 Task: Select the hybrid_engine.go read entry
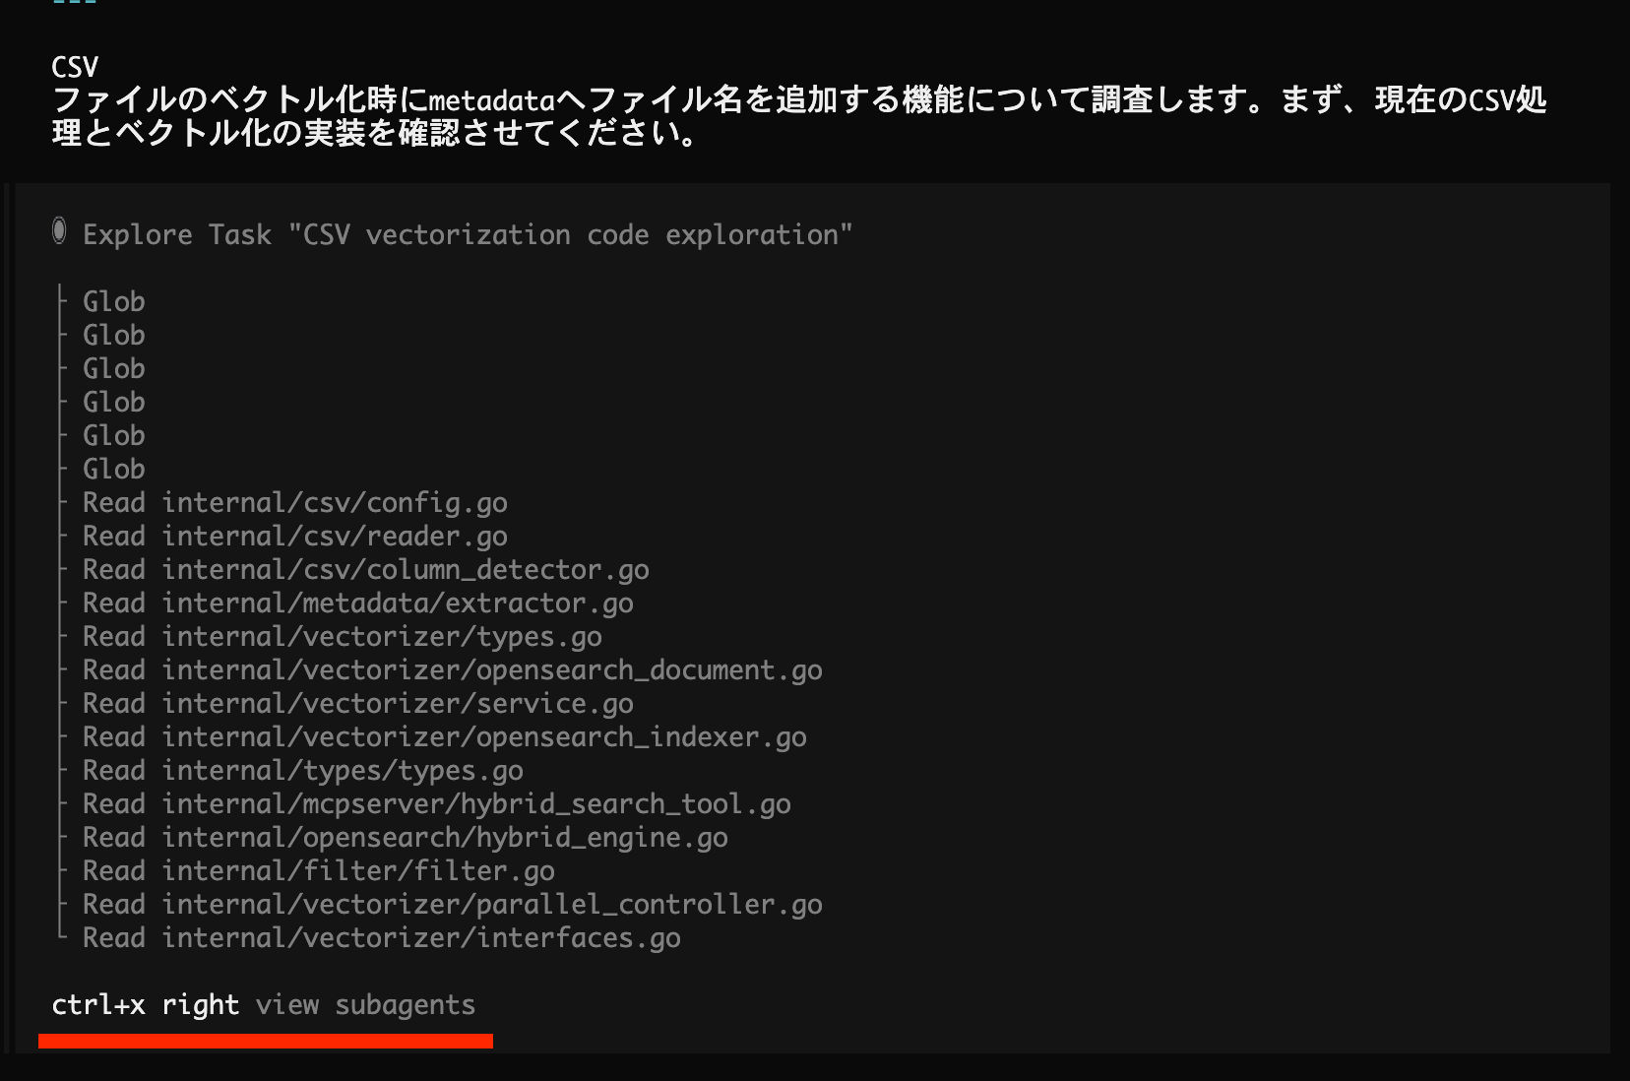point(405,837)
